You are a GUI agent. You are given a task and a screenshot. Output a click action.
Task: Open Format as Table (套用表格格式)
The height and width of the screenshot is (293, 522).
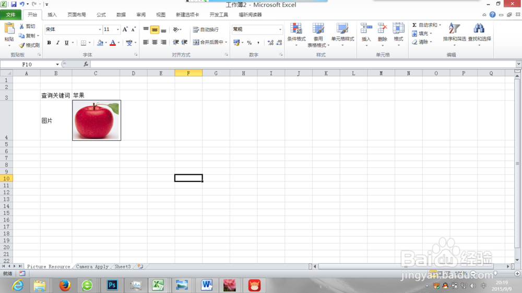tap(318, 34)
